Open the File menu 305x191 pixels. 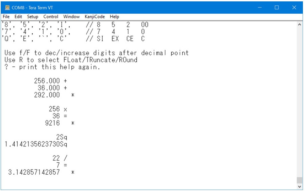tap(6, 17)
